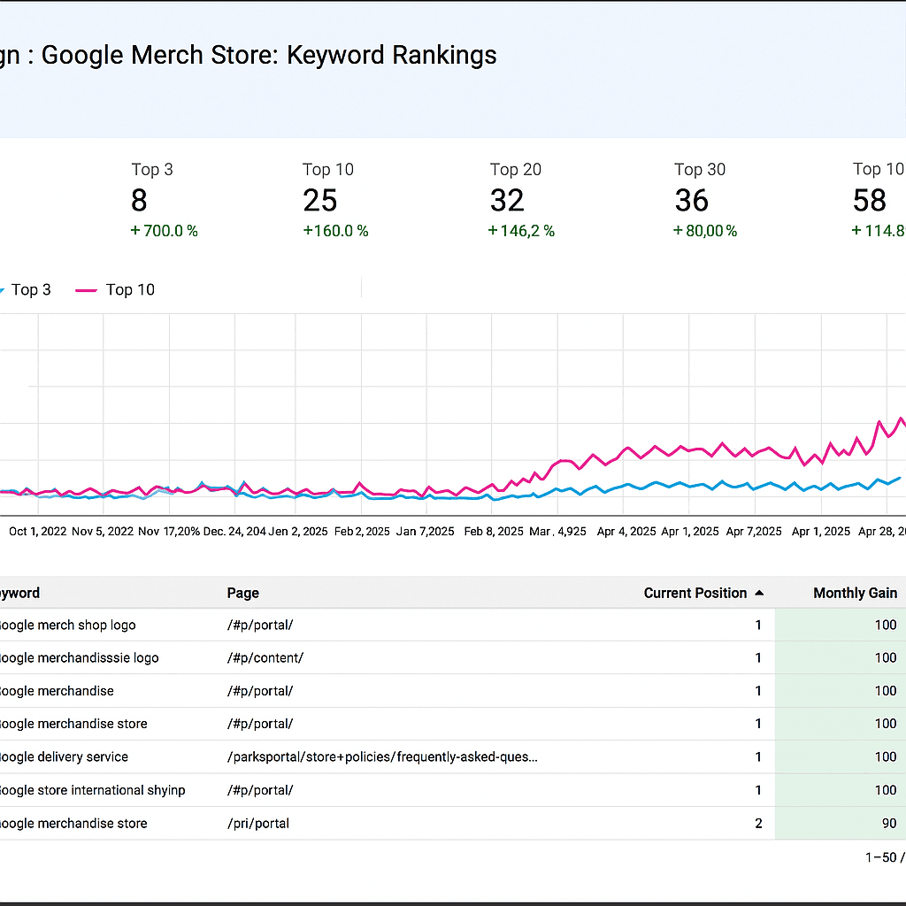Image resolution: width=906 pixels, height=906 pixels.
Task: Sort table by Page column header
Action: pyautogui.click(x=242, y=593)
